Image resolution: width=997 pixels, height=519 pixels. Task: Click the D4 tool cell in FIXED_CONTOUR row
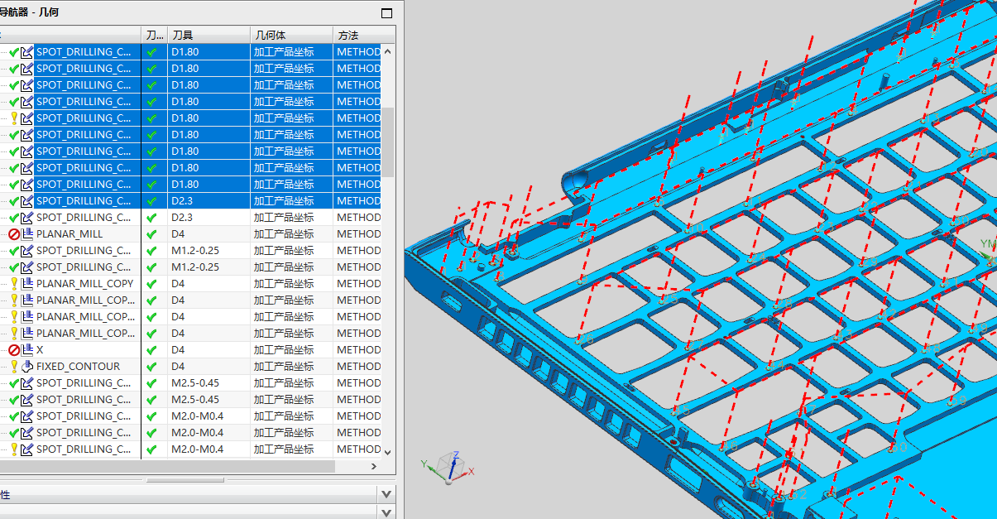click(178, 367)
